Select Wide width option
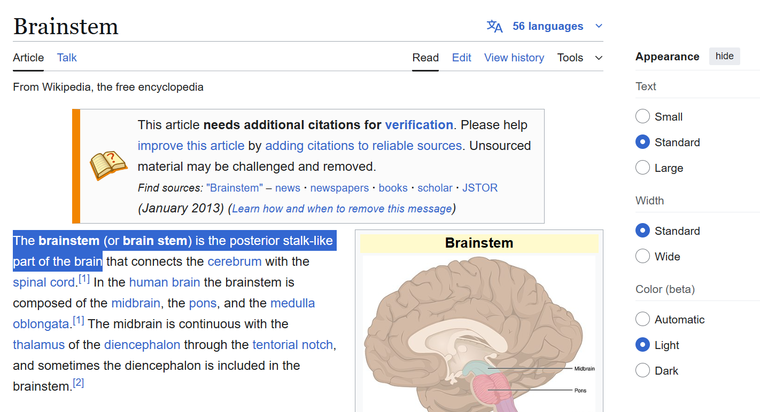Image resolution: width=760 pixels, height=412 pixels. 642,256
